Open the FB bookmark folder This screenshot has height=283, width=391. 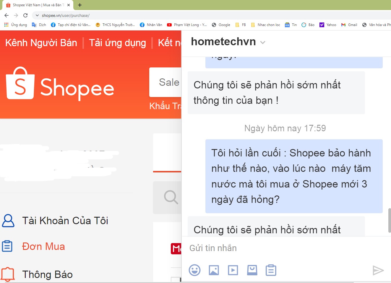(241, 25)
